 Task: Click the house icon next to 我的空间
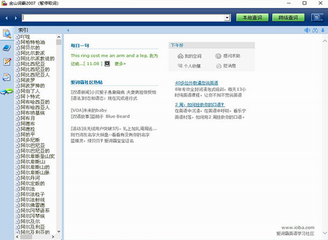pyautogui.click(x=180, y=56)
